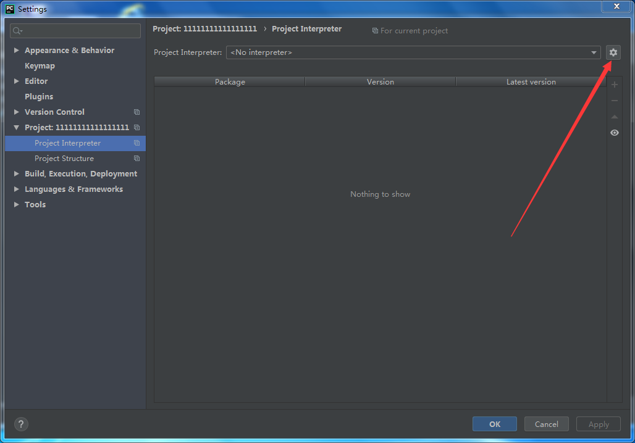This screenshot has width=635, height=443.
Task: Click the project-level icon beside Version Control
Action: (x=137, y=112)
